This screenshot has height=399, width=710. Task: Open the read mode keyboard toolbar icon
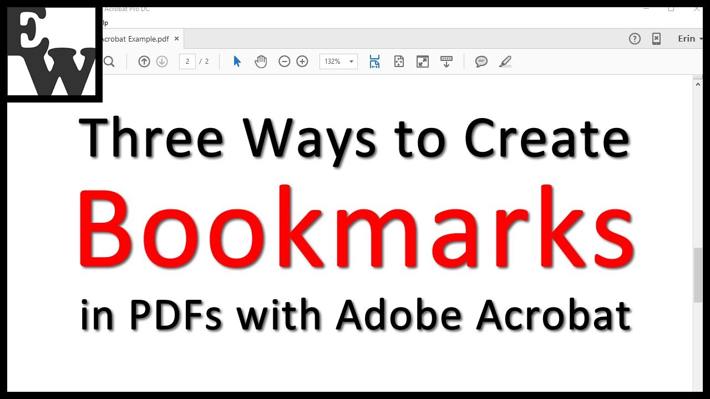pos(447,62)
